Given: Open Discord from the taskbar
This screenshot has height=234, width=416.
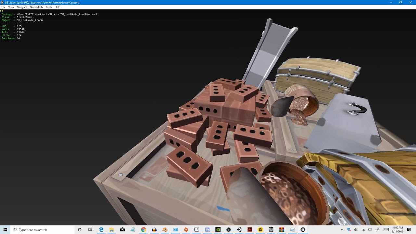Looking at the screenshot, I should coord(207,230).
